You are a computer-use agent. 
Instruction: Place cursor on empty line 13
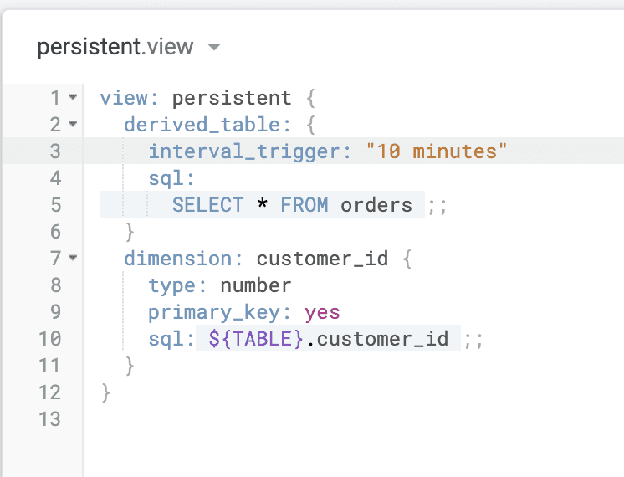pyautogui.click(x=251, y=419)
